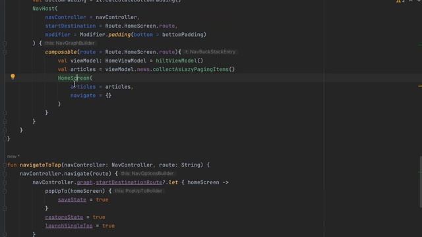Click the 'hiltViewModel()' call
The image size is (422, 237).
[x=179, y=61]
